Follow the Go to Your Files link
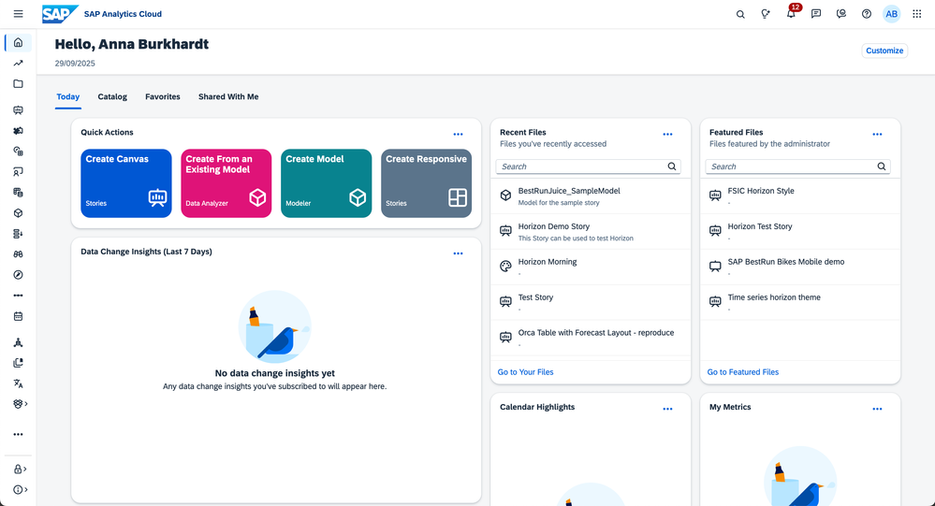Screen dimensions: 935x506 525,372
